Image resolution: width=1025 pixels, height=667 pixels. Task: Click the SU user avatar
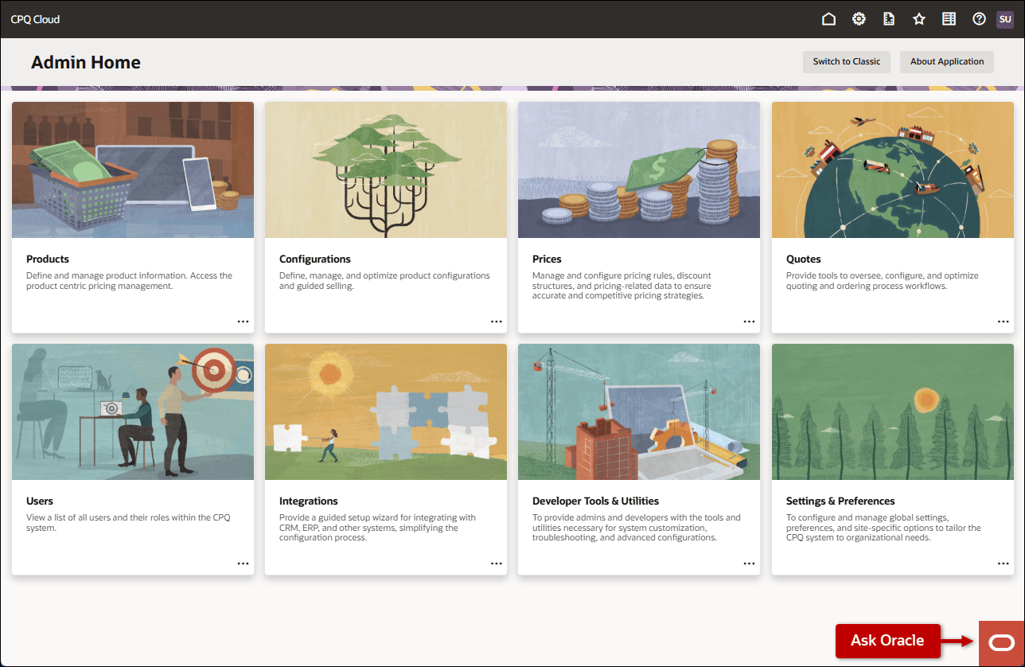click(1005, 18)
